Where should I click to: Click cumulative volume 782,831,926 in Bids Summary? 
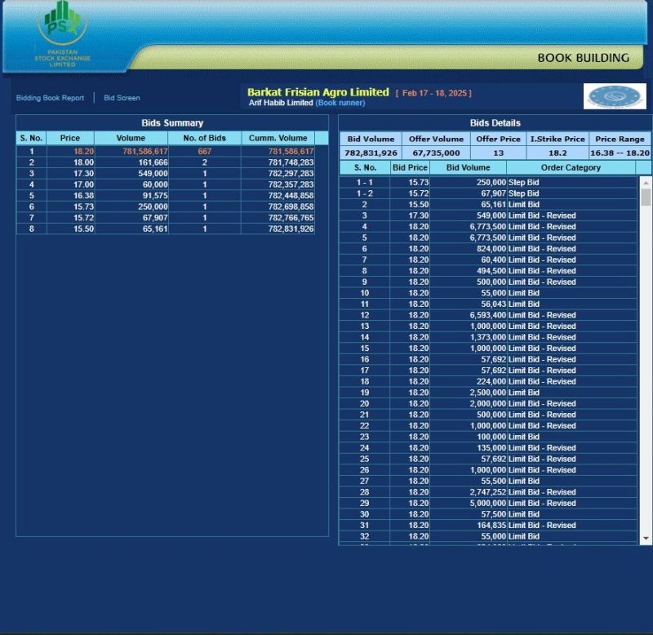click(x=291, y=229)
